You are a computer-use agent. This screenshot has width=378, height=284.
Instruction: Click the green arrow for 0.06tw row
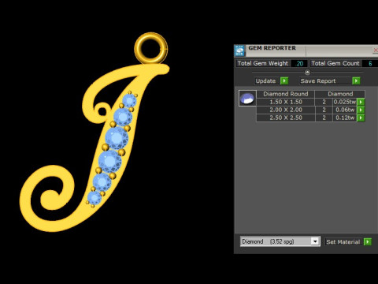361,110
